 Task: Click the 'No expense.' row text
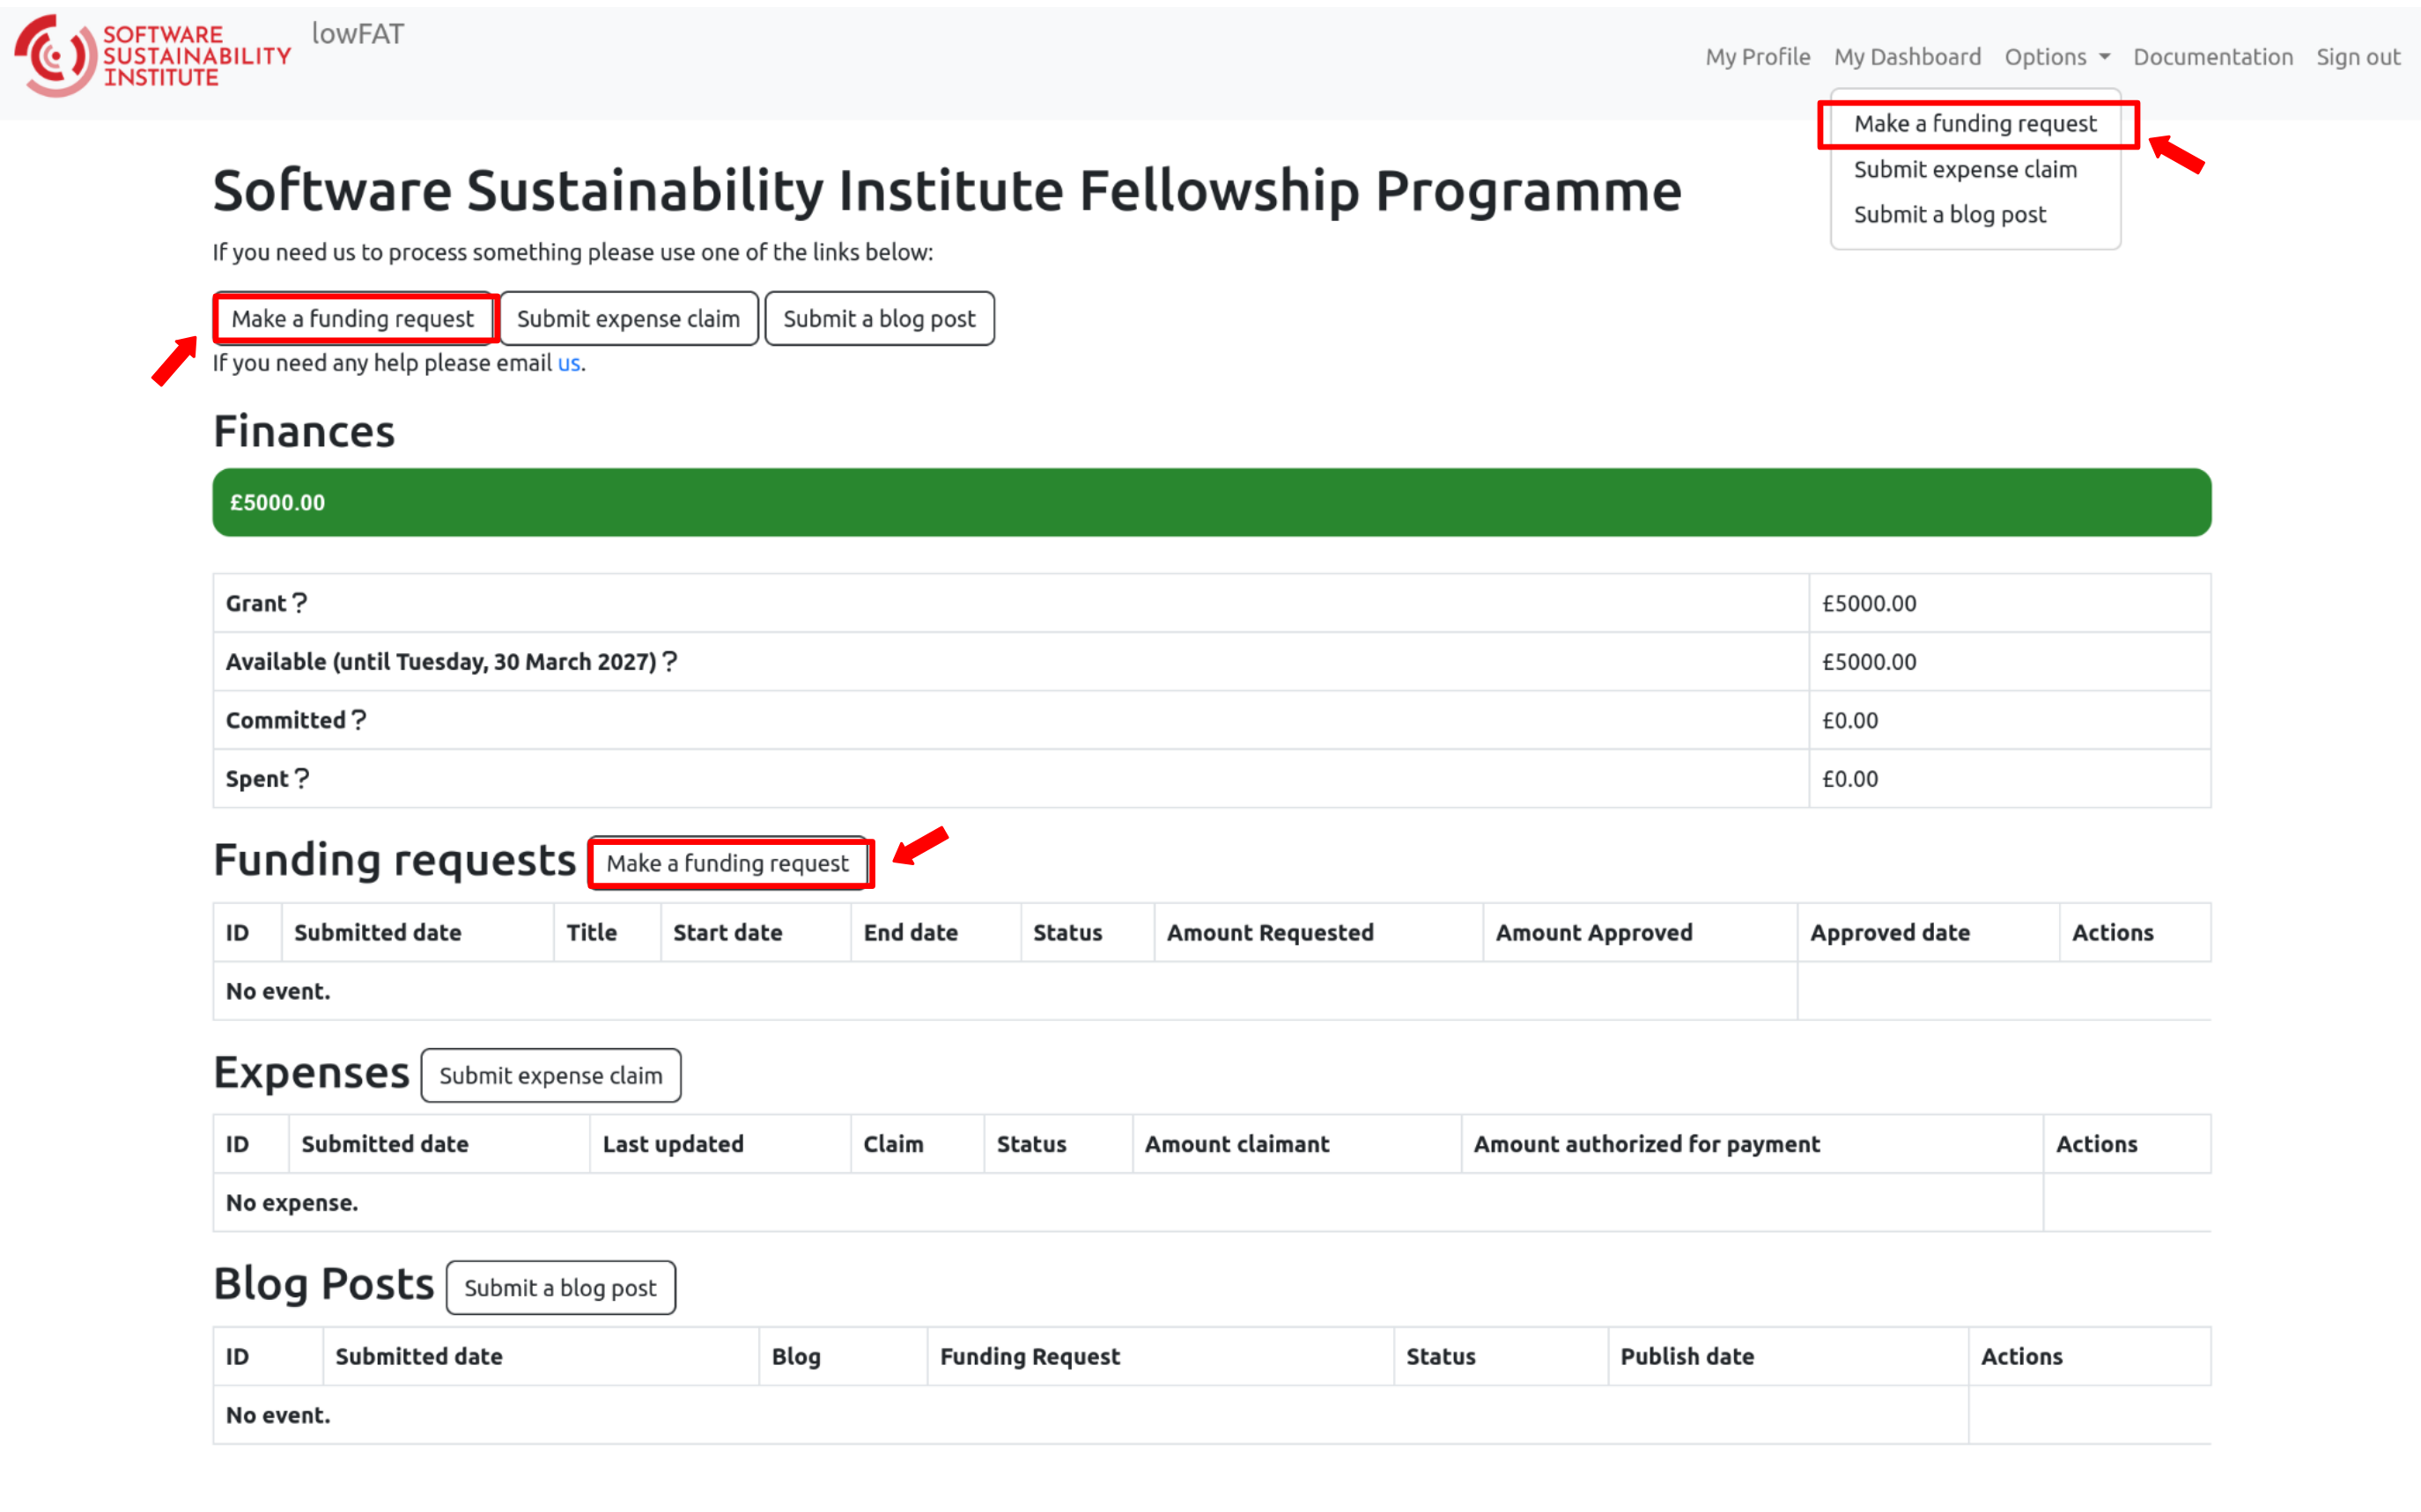[x=292, y=1202]
